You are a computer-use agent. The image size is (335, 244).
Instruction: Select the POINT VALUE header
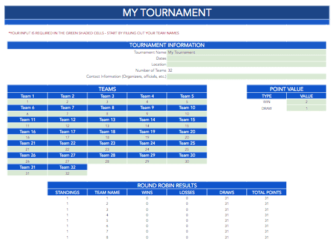coord(287,89)
